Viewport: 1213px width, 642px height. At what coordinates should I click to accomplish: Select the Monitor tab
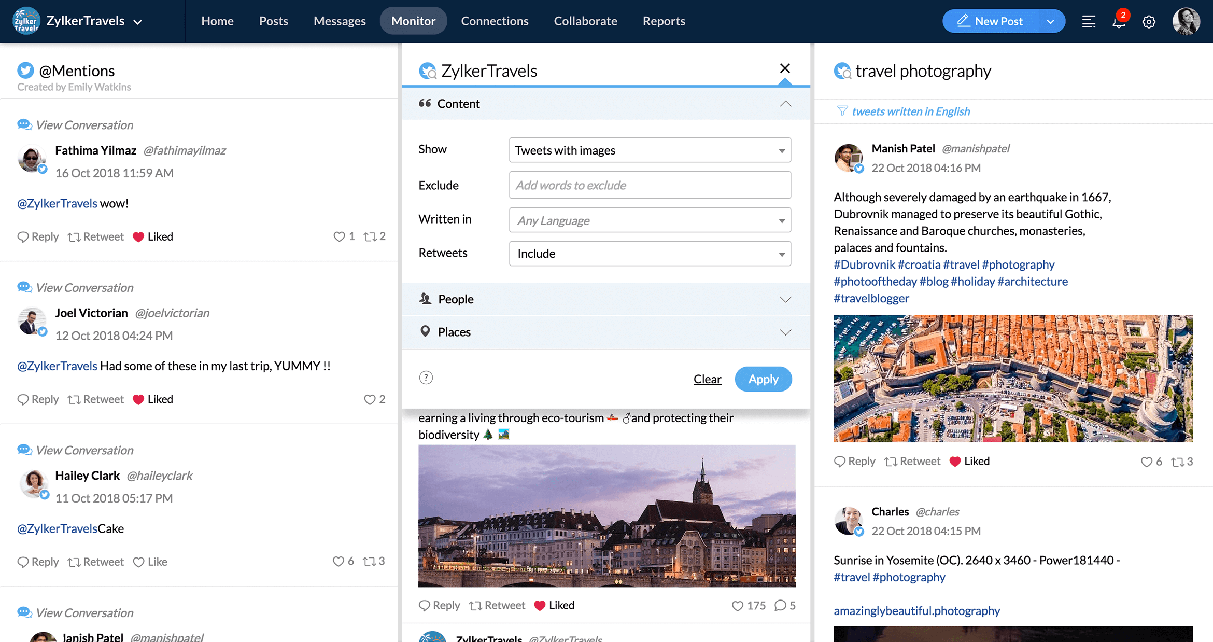tap(413, 21)
